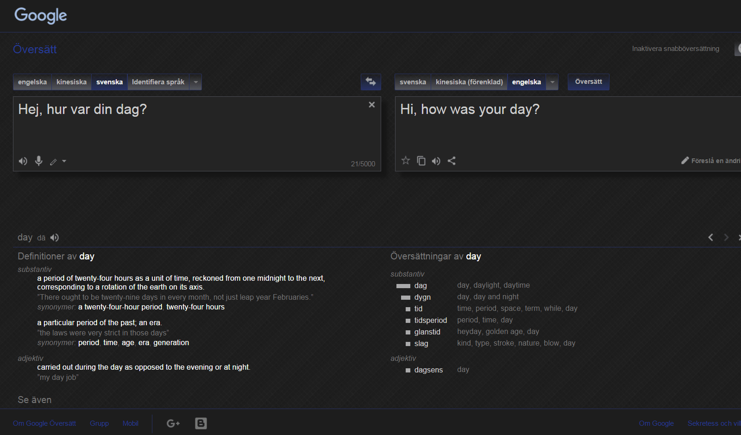Open Sekretess och villkor footer link
Viewport: 741px width, 435px height.
[x=714, y=423]
